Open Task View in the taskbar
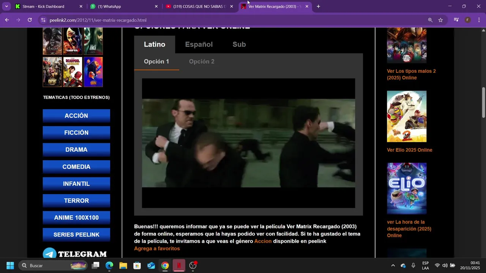Screen dimensions: 486x273 click(x=96, y=265)
